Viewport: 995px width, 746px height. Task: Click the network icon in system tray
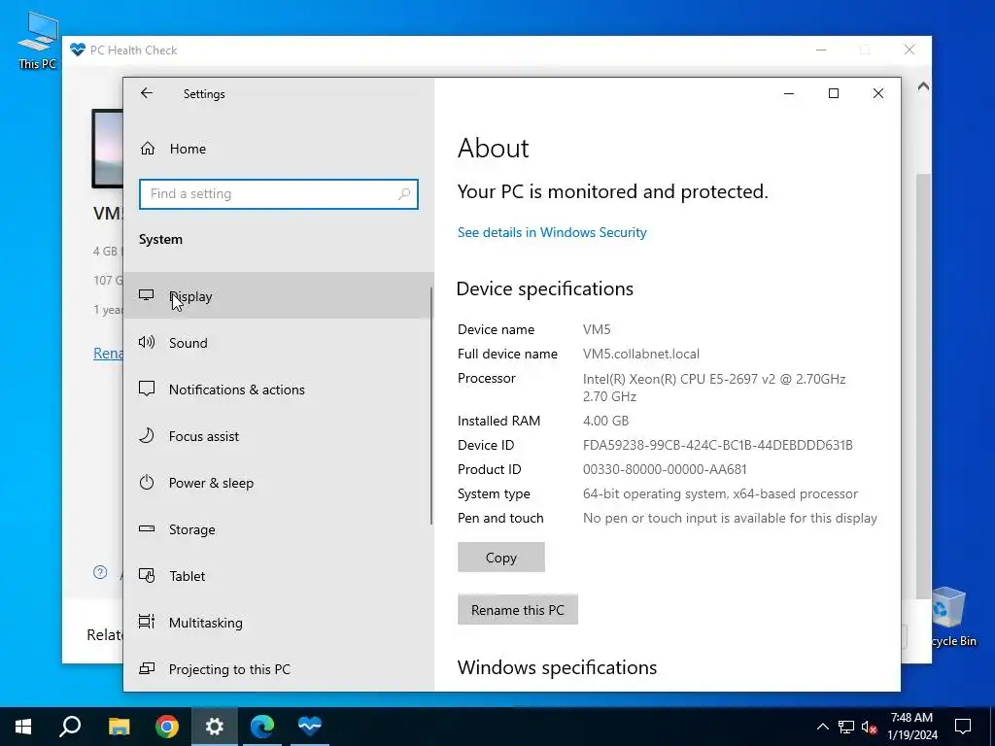coord(846,727)
